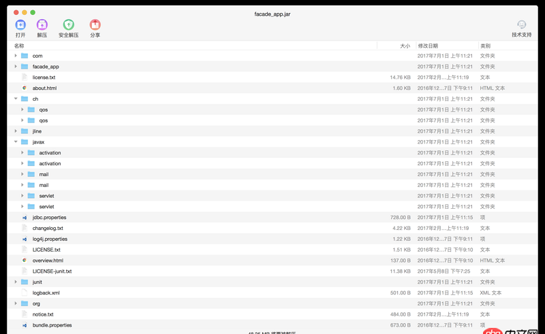This screenshot has height=334, width=545.
Task: Expand the com folder
Action: point(16,56)
